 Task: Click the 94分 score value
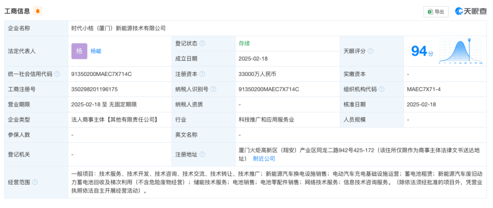(x=422, y=51)
